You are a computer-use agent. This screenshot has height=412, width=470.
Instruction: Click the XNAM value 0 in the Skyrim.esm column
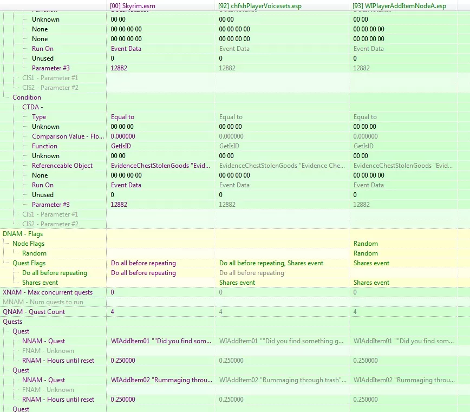coord(113,292)
